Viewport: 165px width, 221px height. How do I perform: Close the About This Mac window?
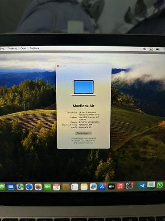58,66
